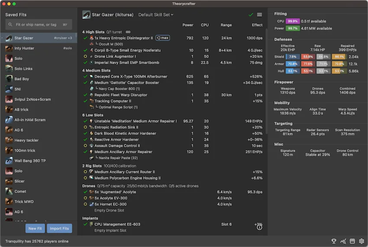Image resolution: width=368 pixels, height=247 pixels.
Task: Activate the 5x Acolyte EV-300 drones
Action: (85, 198)
